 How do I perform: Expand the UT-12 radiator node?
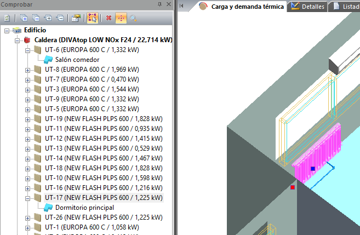27,139
